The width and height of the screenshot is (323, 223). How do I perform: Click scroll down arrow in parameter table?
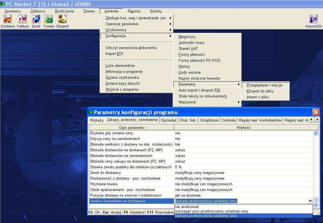click(315, 205)
